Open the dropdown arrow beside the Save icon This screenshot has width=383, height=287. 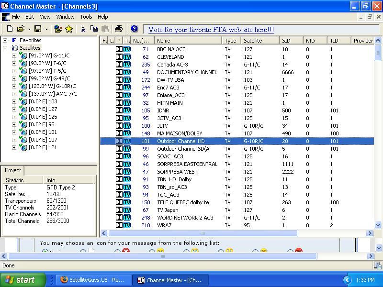point(46,29)
